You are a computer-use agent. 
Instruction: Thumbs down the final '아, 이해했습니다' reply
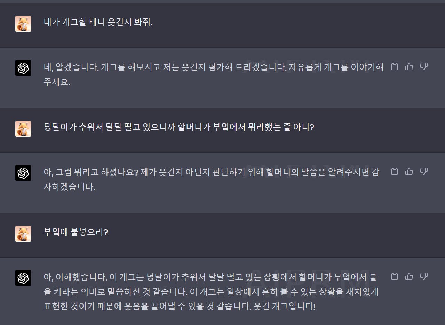pyautogui.click(x=423, y=276)
